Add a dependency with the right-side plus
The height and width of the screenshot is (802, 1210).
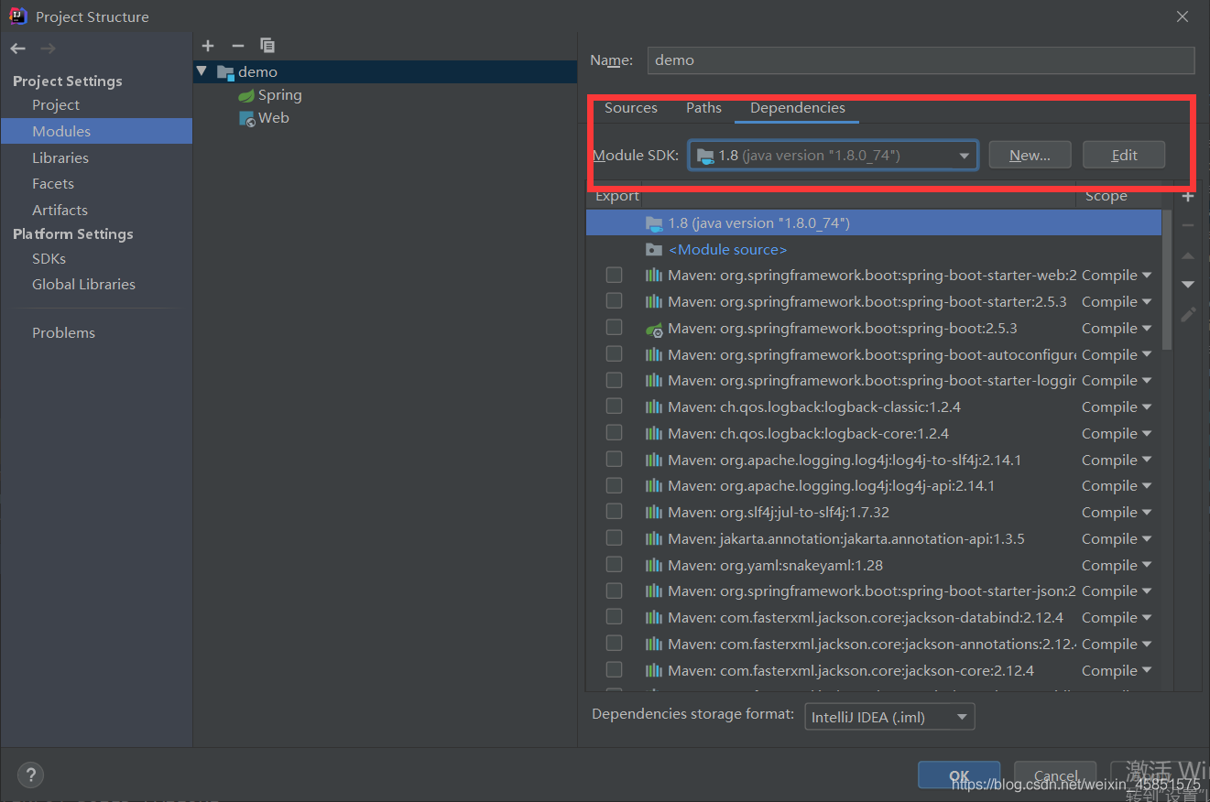point(1188,196)
